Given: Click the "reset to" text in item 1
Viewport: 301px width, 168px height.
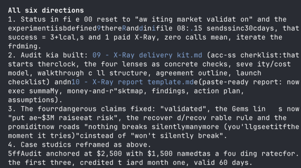Looking at the screenshot, I should [x=113, y=19].
